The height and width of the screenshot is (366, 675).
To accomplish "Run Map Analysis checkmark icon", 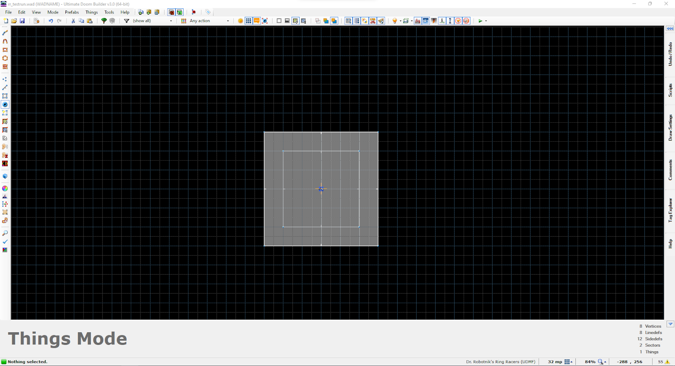I will pos(5,241).
